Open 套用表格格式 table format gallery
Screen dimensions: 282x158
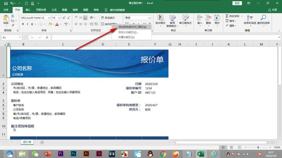(172, 21)
